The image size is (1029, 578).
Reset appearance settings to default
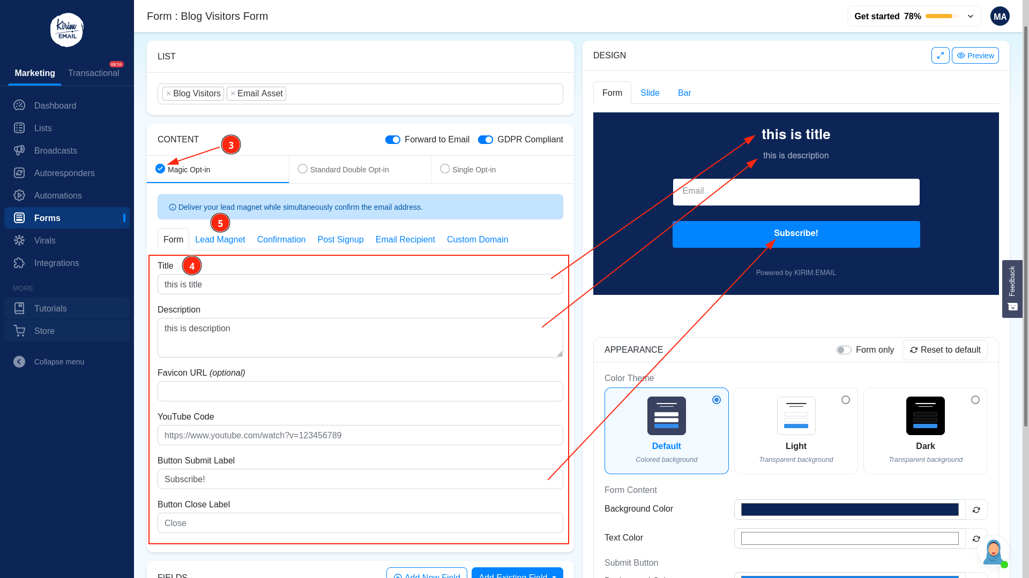(x=945, y=349)
